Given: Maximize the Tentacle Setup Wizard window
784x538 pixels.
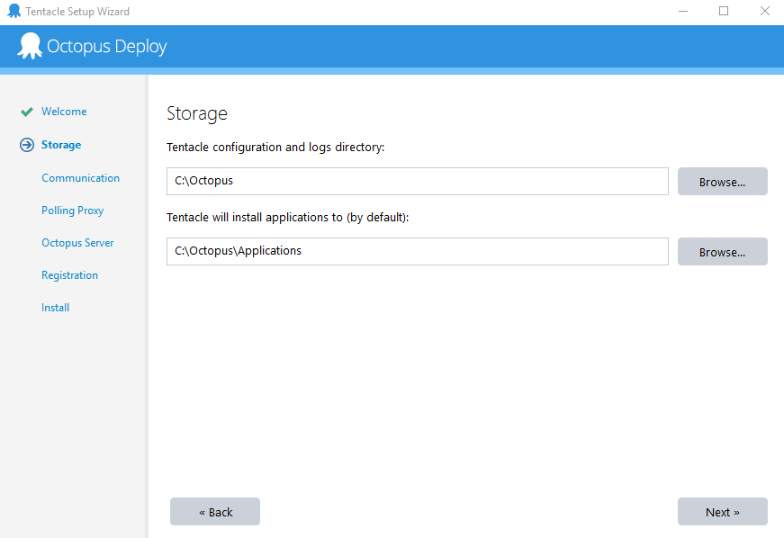Looking at the screenshot, I should [x=724, y=11].
